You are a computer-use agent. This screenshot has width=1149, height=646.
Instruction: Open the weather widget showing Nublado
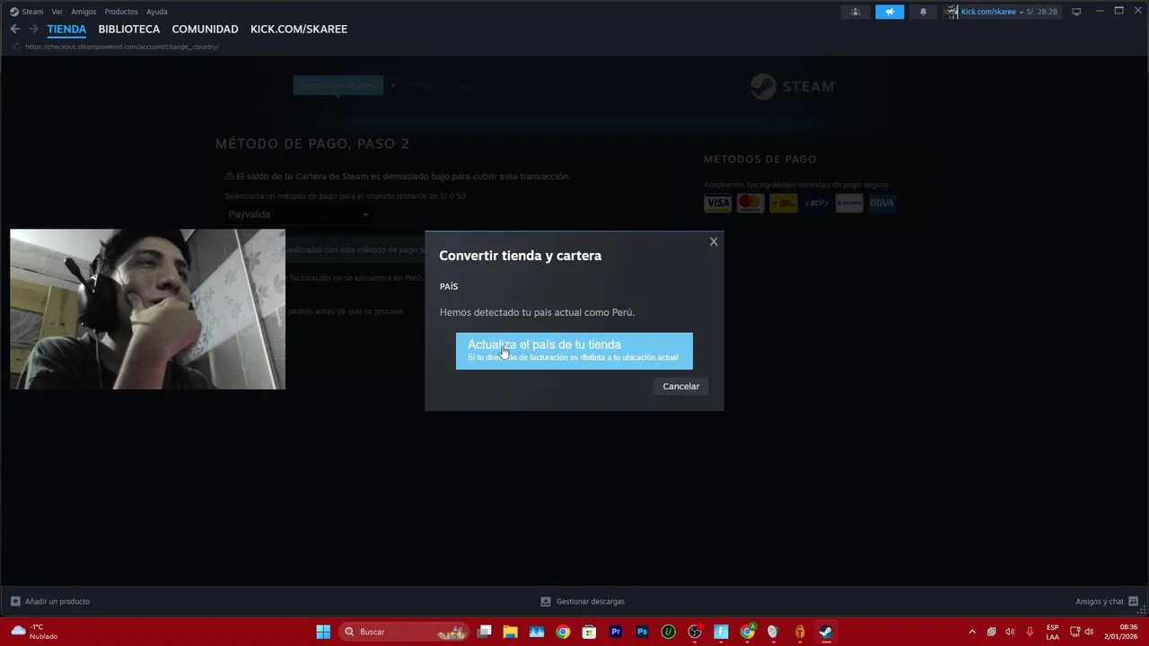tap(34, 632)
